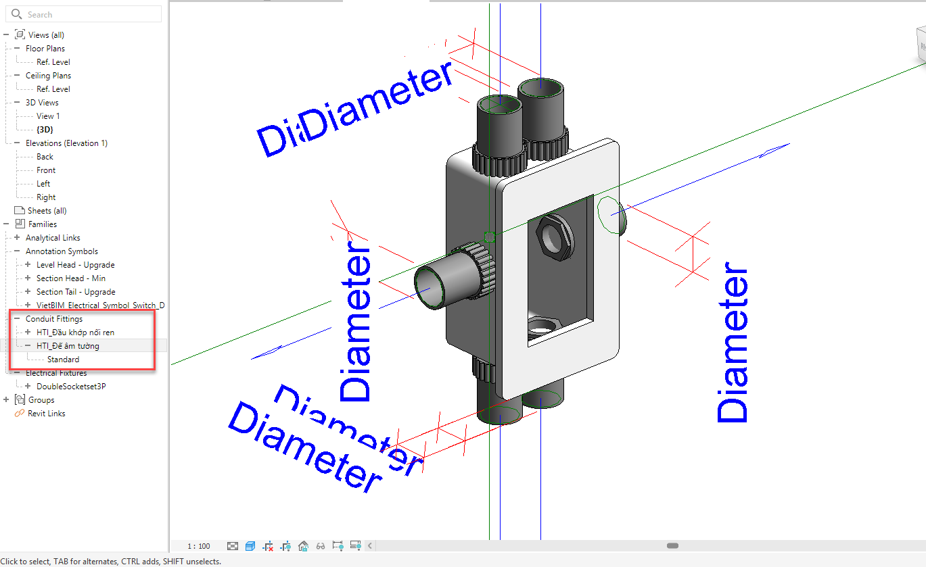Image resolution: width=926 pixels, height=567 pixels.
Task: Collapse the Elevations (Elevation 1) branch
Action: click(17, 143)
